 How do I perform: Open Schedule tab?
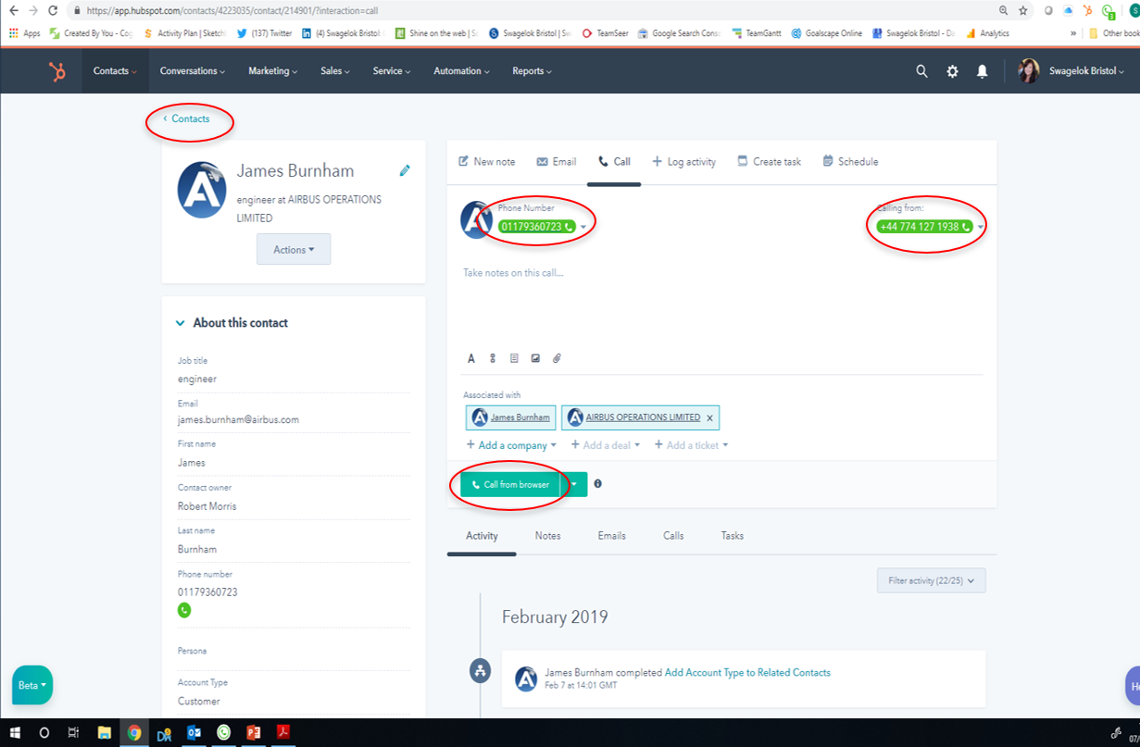pos(850,162)
